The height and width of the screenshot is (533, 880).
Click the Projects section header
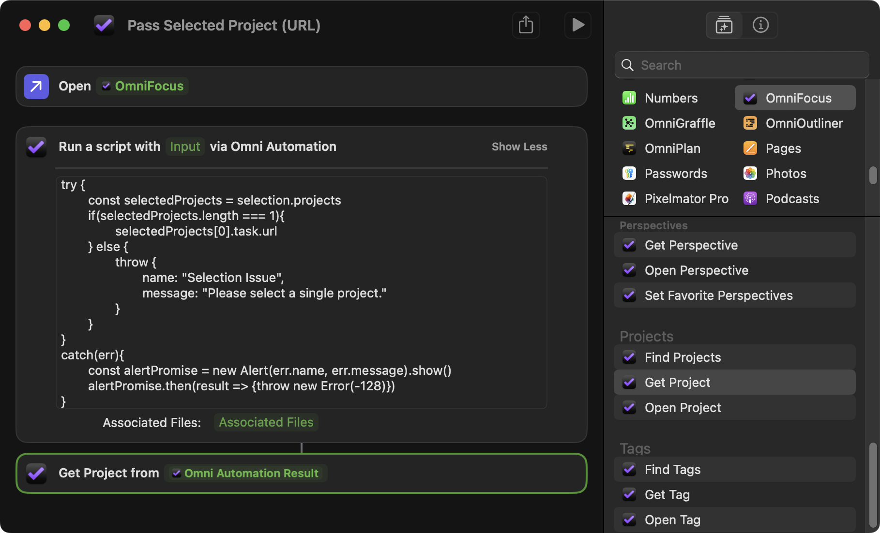pyautogui.click(x=646, y=336)
